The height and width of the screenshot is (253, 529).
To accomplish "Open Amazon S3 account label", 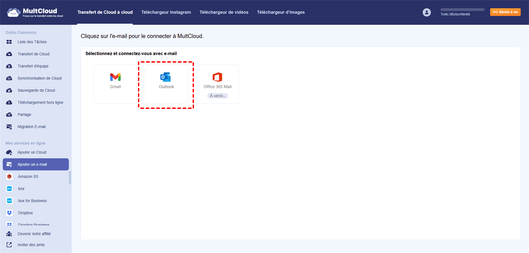I will pos(28,176).
